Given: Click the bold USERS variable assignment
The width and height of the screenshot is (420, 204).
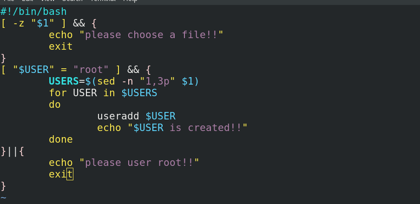Looking at the screenshot, I should (x=64, y=81).
